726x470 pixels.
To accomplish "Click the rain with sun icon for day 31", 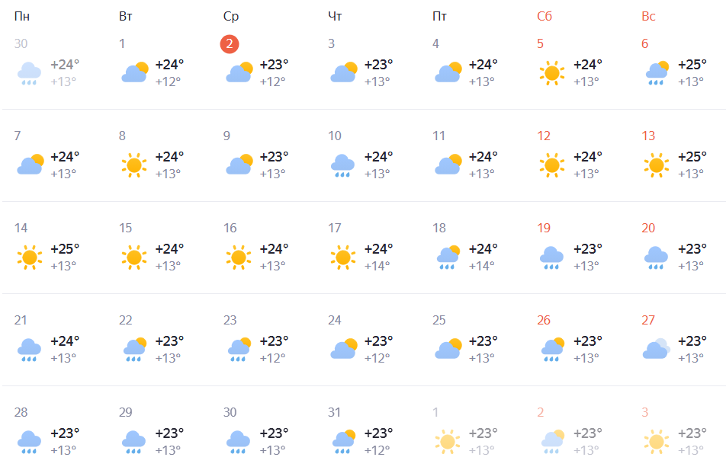I will pos(343,442).
